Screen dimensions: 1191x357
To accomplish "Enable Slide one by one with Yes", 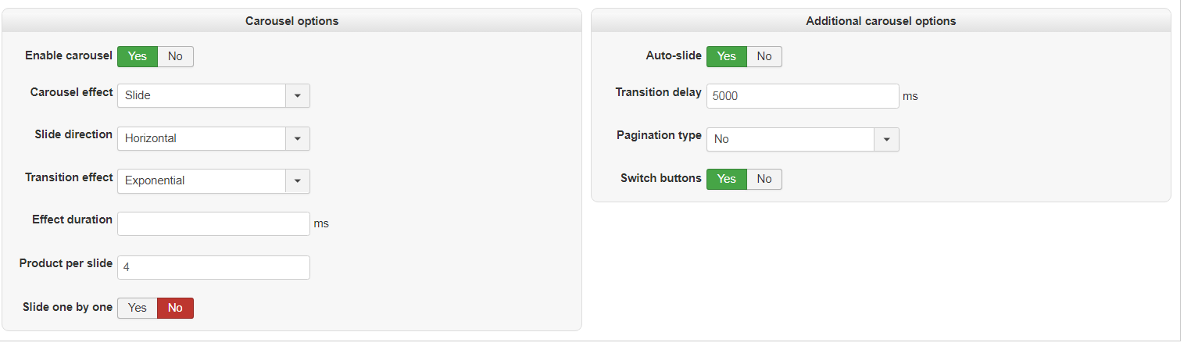I will (x=138, y=308).
